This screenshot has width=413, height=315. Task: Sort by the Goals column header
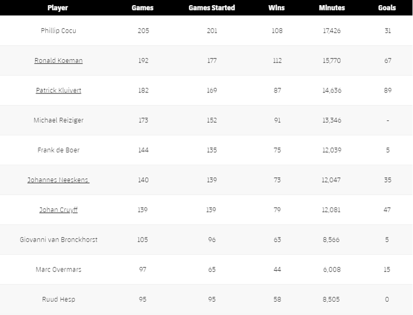pos(387,8)
